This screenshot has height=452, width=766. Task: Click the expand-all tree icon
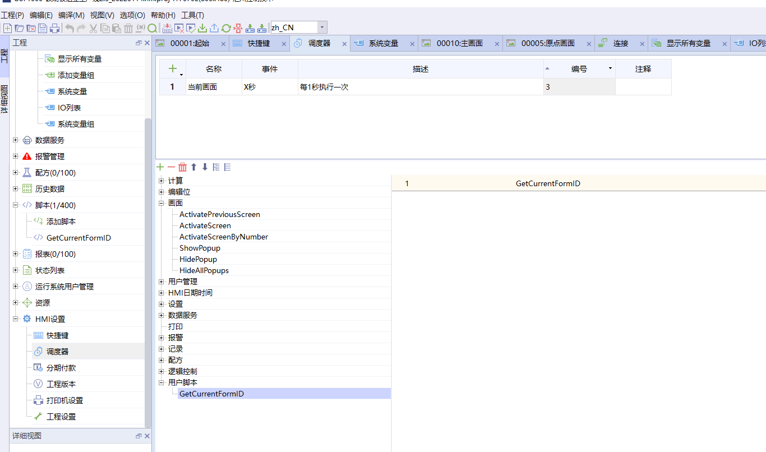tap(216, 167)
